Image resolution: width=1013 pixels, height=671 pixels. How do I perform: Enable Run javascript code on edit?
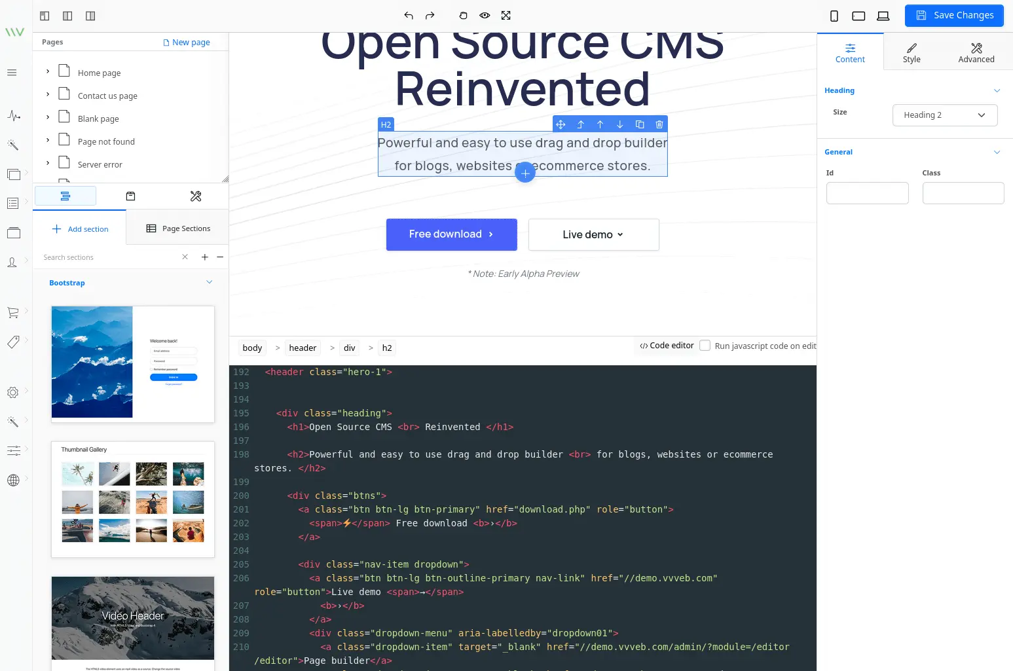[x=705, y=345]
